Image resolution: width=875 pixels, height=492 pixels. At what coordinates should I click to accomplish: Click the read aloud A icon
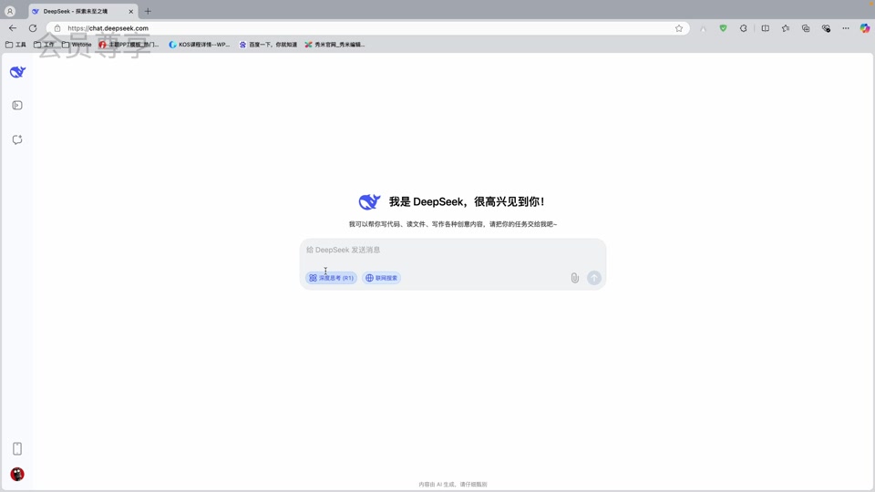click(703, 28)
